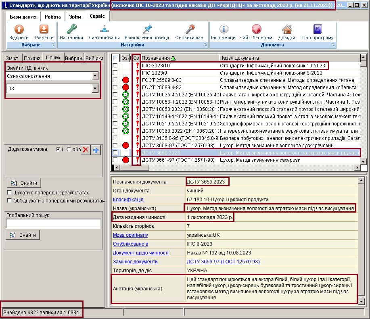Tick the header select-all checkbox
This screenshot has width=370, height=319.
115,58
